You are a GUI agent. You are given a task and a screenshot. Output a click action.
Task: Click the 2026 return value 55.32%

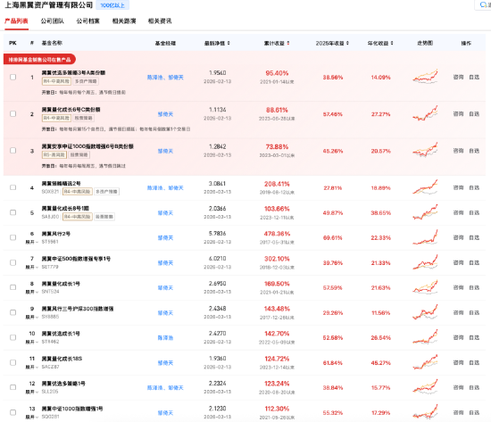(333, 413)
